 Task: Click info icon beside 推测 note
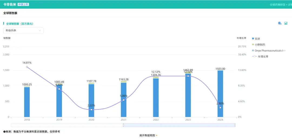pos(4,131)
